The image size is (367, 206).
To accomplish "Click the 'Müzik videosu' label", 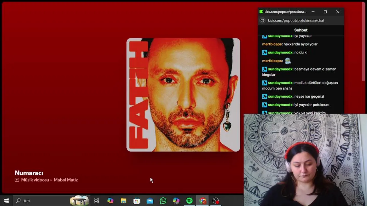I will [x=35, y=180].
